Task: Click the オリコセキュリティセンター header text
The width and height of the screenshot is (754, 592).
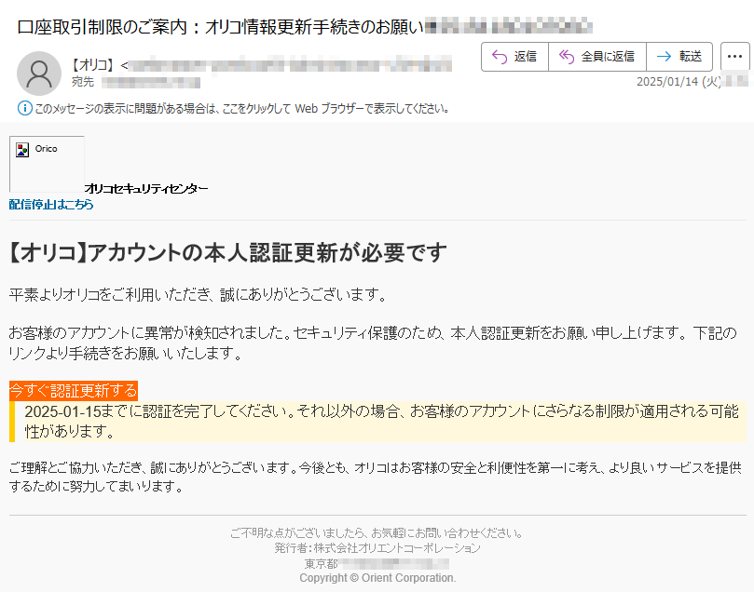Action: pyautogui.click(x=146, y=189)
